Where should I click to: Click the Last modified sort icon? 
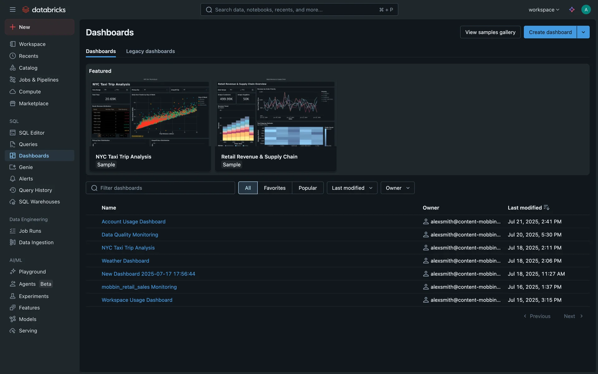click(x=546, y=208)
